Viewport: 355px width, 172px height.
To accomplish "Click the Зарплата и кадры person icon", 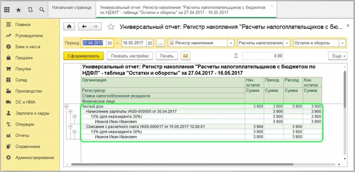I will coord(9,113).
